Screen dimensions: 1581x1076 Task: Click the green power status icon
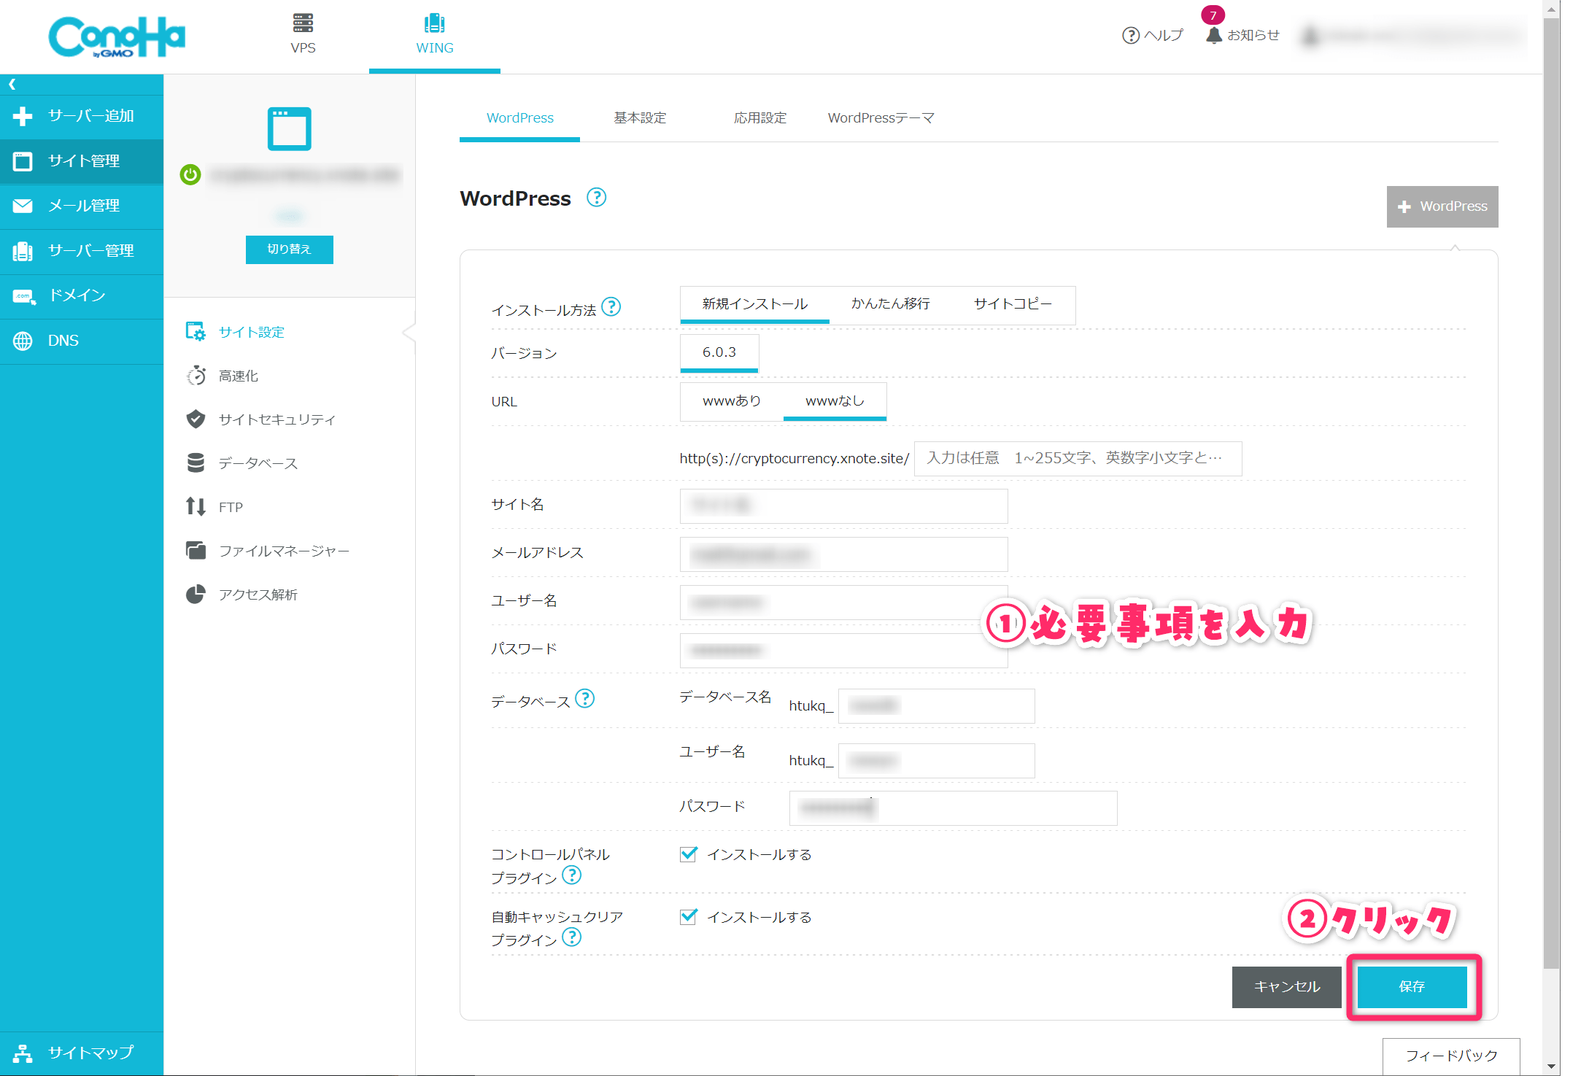tap(190, 174)
